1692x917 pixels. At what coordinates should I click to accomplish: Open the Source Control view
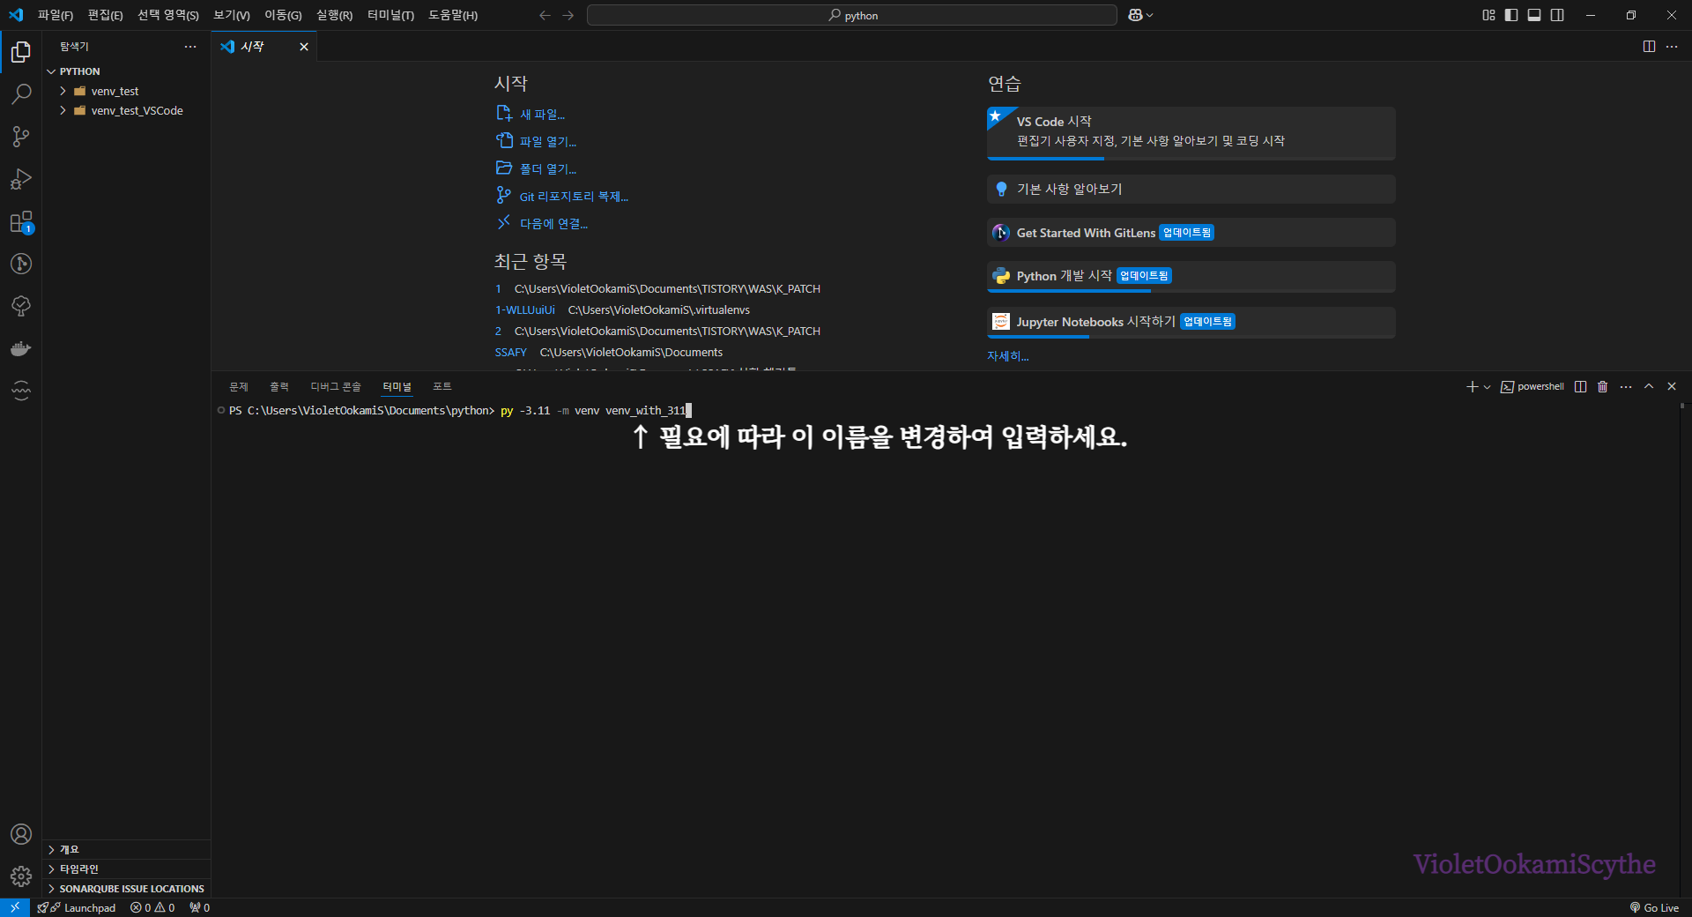[x=21, y=137]
